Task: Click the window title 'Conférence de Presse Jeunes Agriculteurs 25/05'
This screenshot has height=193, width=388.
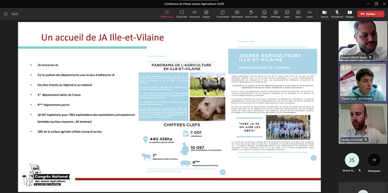Action: (194, 4)
